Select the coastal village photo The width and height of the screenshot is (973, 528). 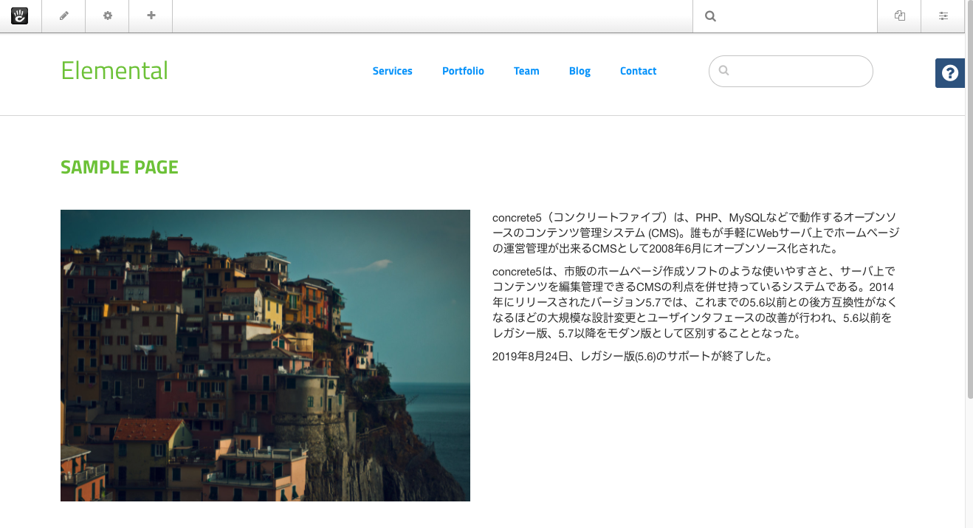265,355
